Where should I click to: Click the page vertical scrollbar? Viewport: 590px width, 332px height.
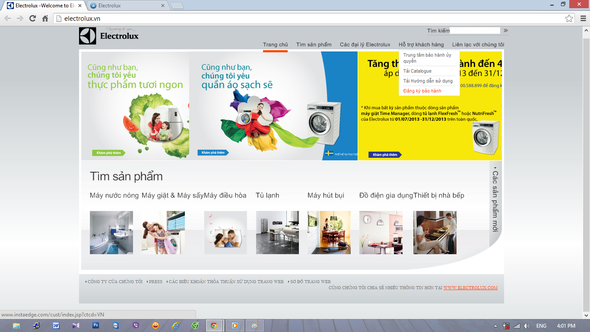[586, 173]
